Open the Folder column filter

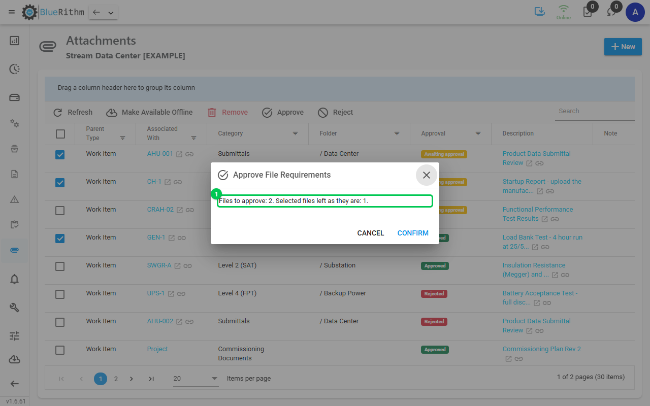coord(397,133)
